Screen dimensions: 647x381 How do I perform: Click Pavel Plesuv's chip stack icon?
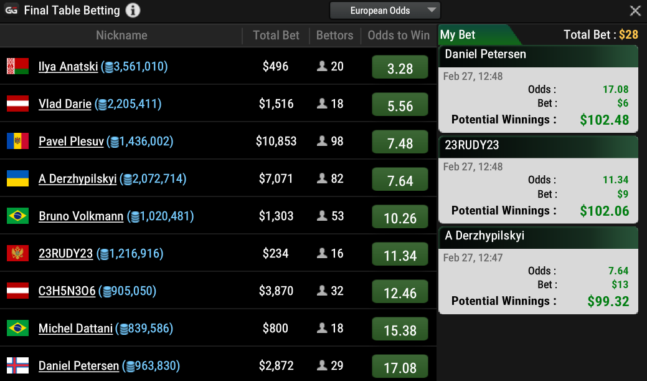pyautogui.click(x=113, y=142)
